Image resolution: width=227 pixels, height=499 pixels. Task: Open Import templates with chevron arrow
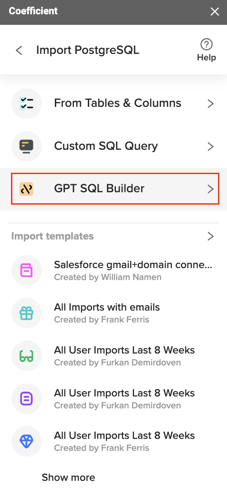pos(210,236)
